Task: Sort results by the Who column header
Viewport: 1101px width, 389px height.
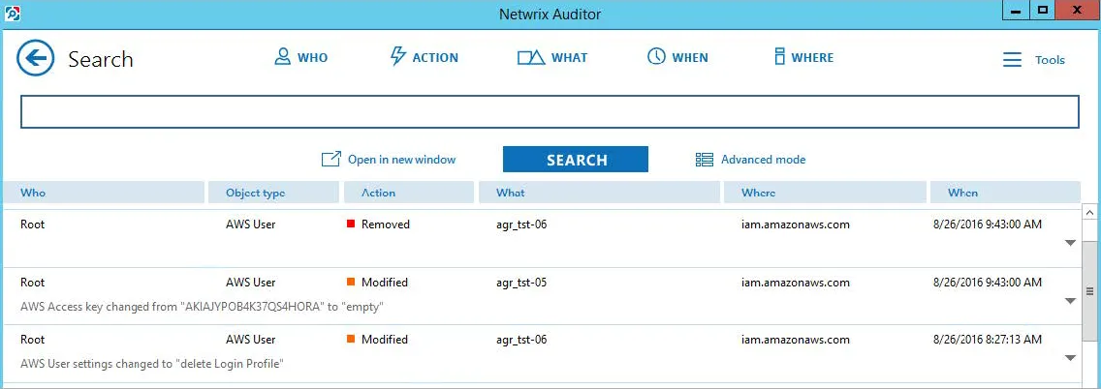Action: (x=105, y=193)
